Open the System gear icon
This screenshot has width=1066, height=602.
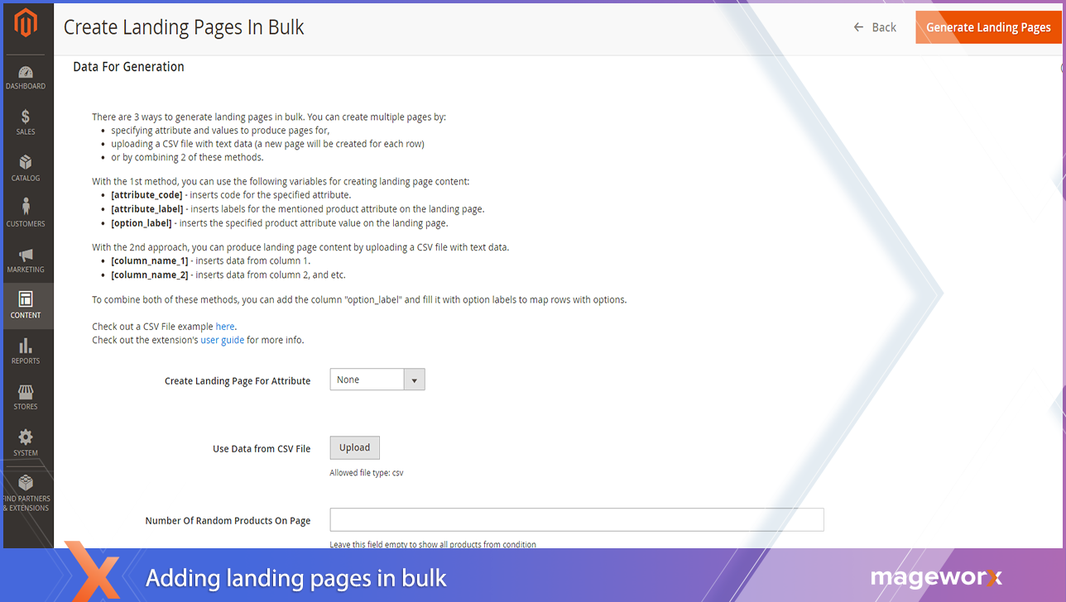point(26,437)
